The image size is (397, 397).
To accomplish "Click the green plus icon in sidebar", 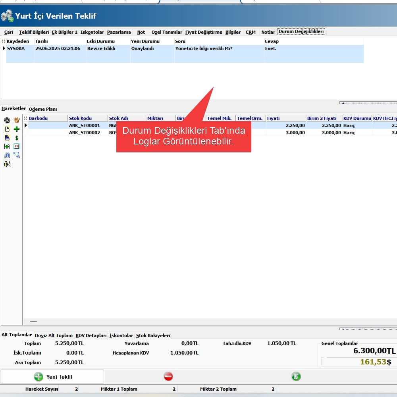I will pyautogui.click(x=17, y=129).
